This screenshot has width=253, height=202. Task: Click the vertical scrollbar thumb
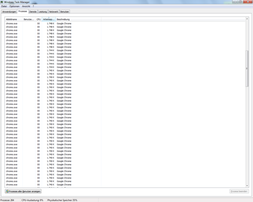pyautogui.click(x=247, y=68)
